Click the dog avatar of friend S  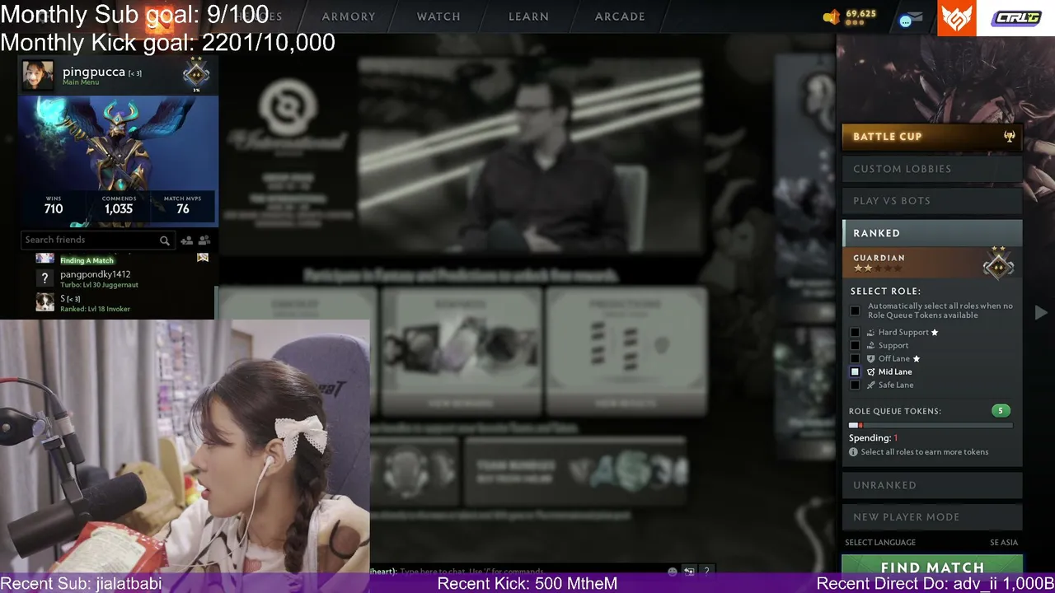45,303
